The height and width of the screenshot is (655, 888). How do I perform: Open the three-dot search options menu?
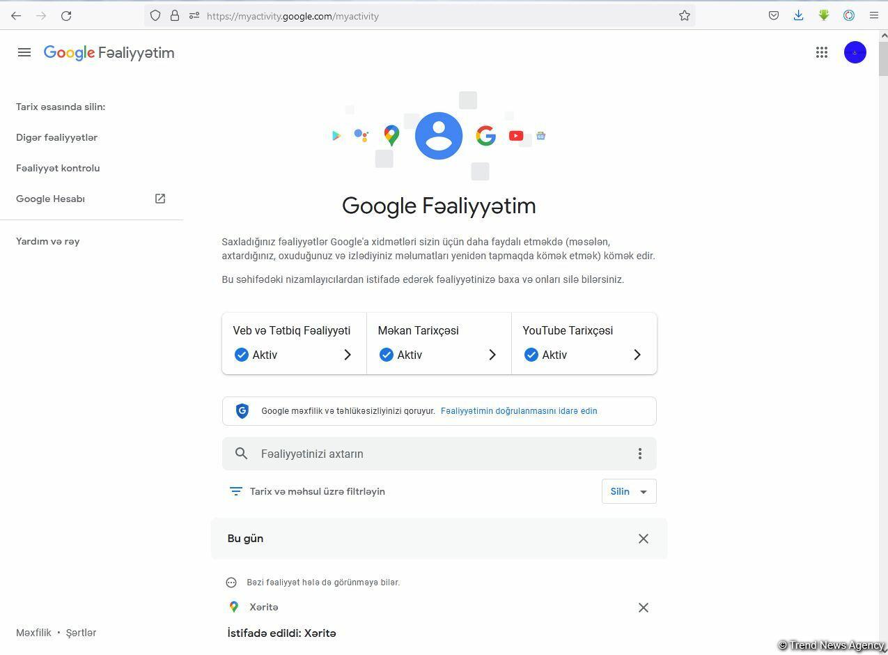[640, 454]
